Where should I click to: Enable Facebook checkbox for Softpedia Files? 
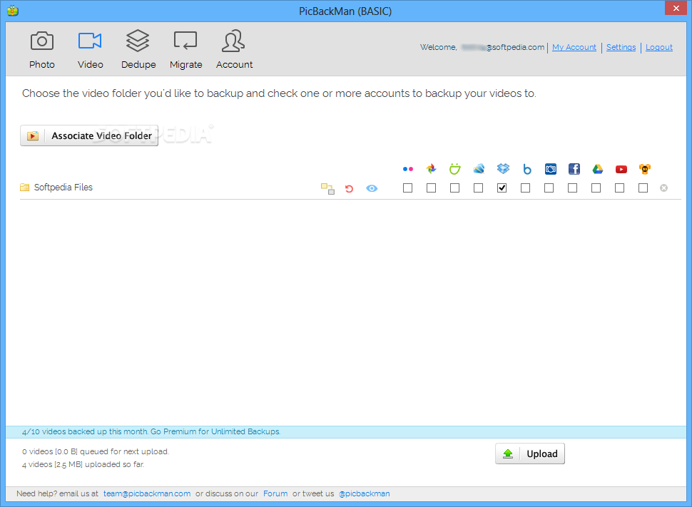[x=572, y=188]
